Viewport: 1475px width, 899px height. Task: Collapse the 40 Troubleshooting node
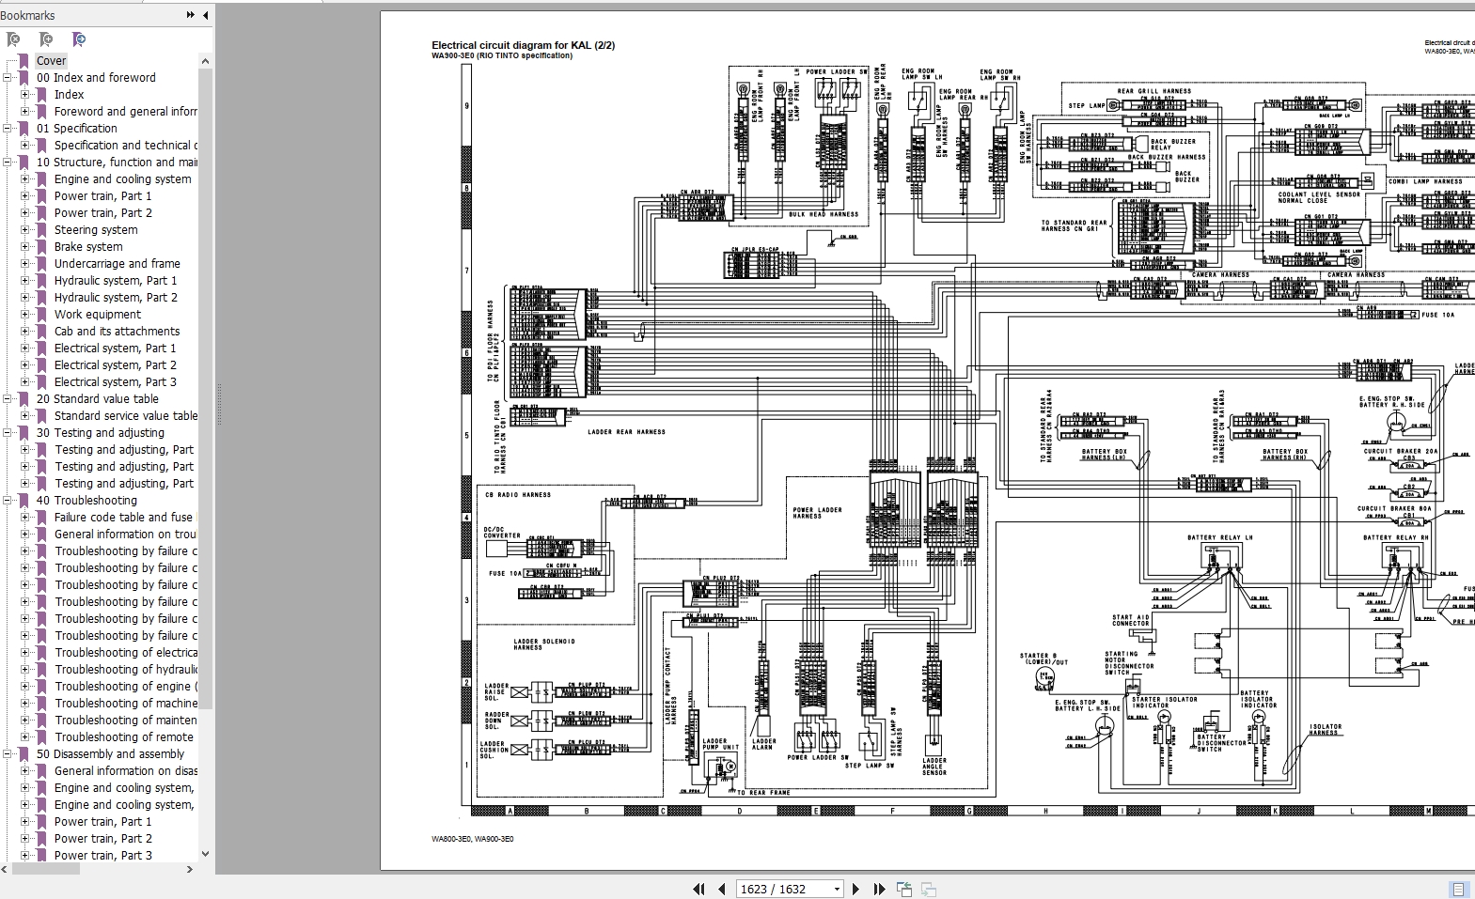(x=8, y=501)
